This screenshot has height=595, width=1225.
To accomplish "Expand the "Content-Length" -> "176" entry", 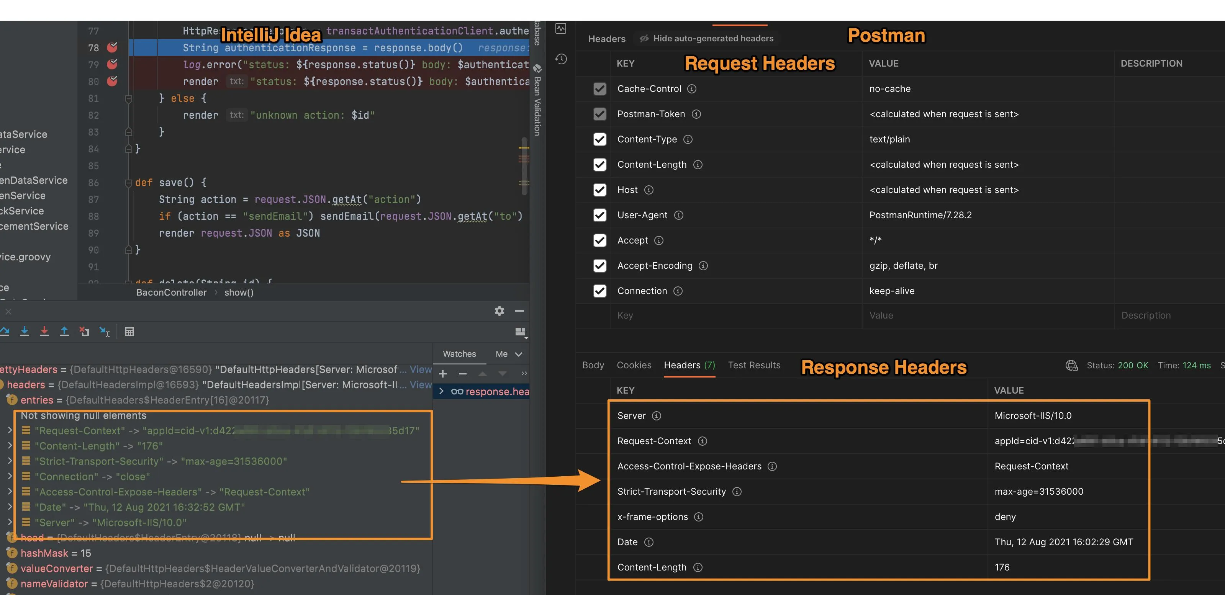I will 10,446.
